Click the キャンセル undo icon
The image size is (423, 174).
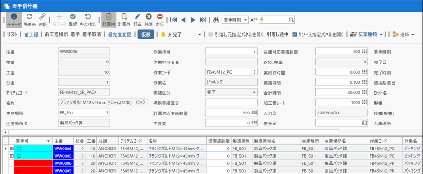coord(88,17)
